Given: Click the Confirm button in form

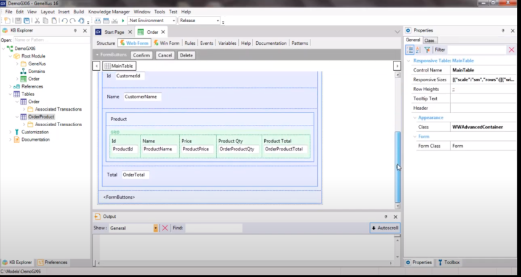Looking at the screenshot, I should 142,55.
